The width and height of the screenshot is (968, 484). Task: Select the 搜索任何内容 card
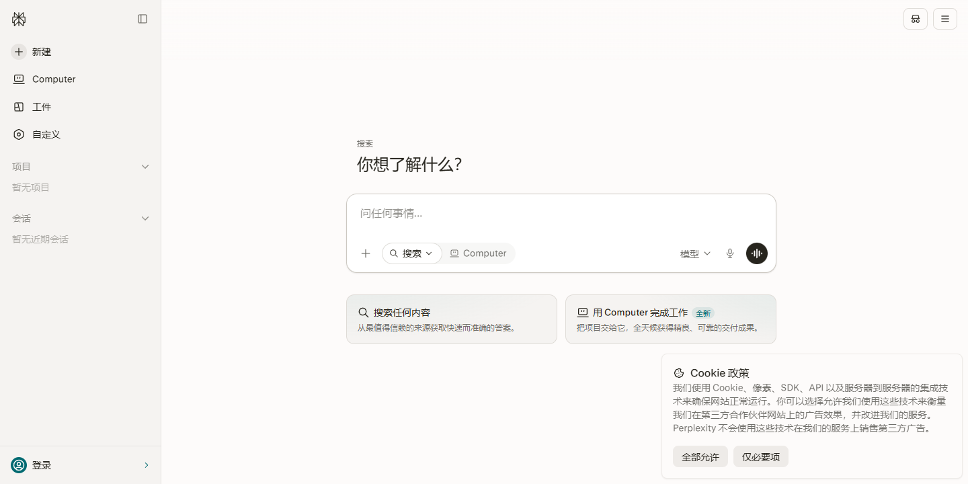452,319
